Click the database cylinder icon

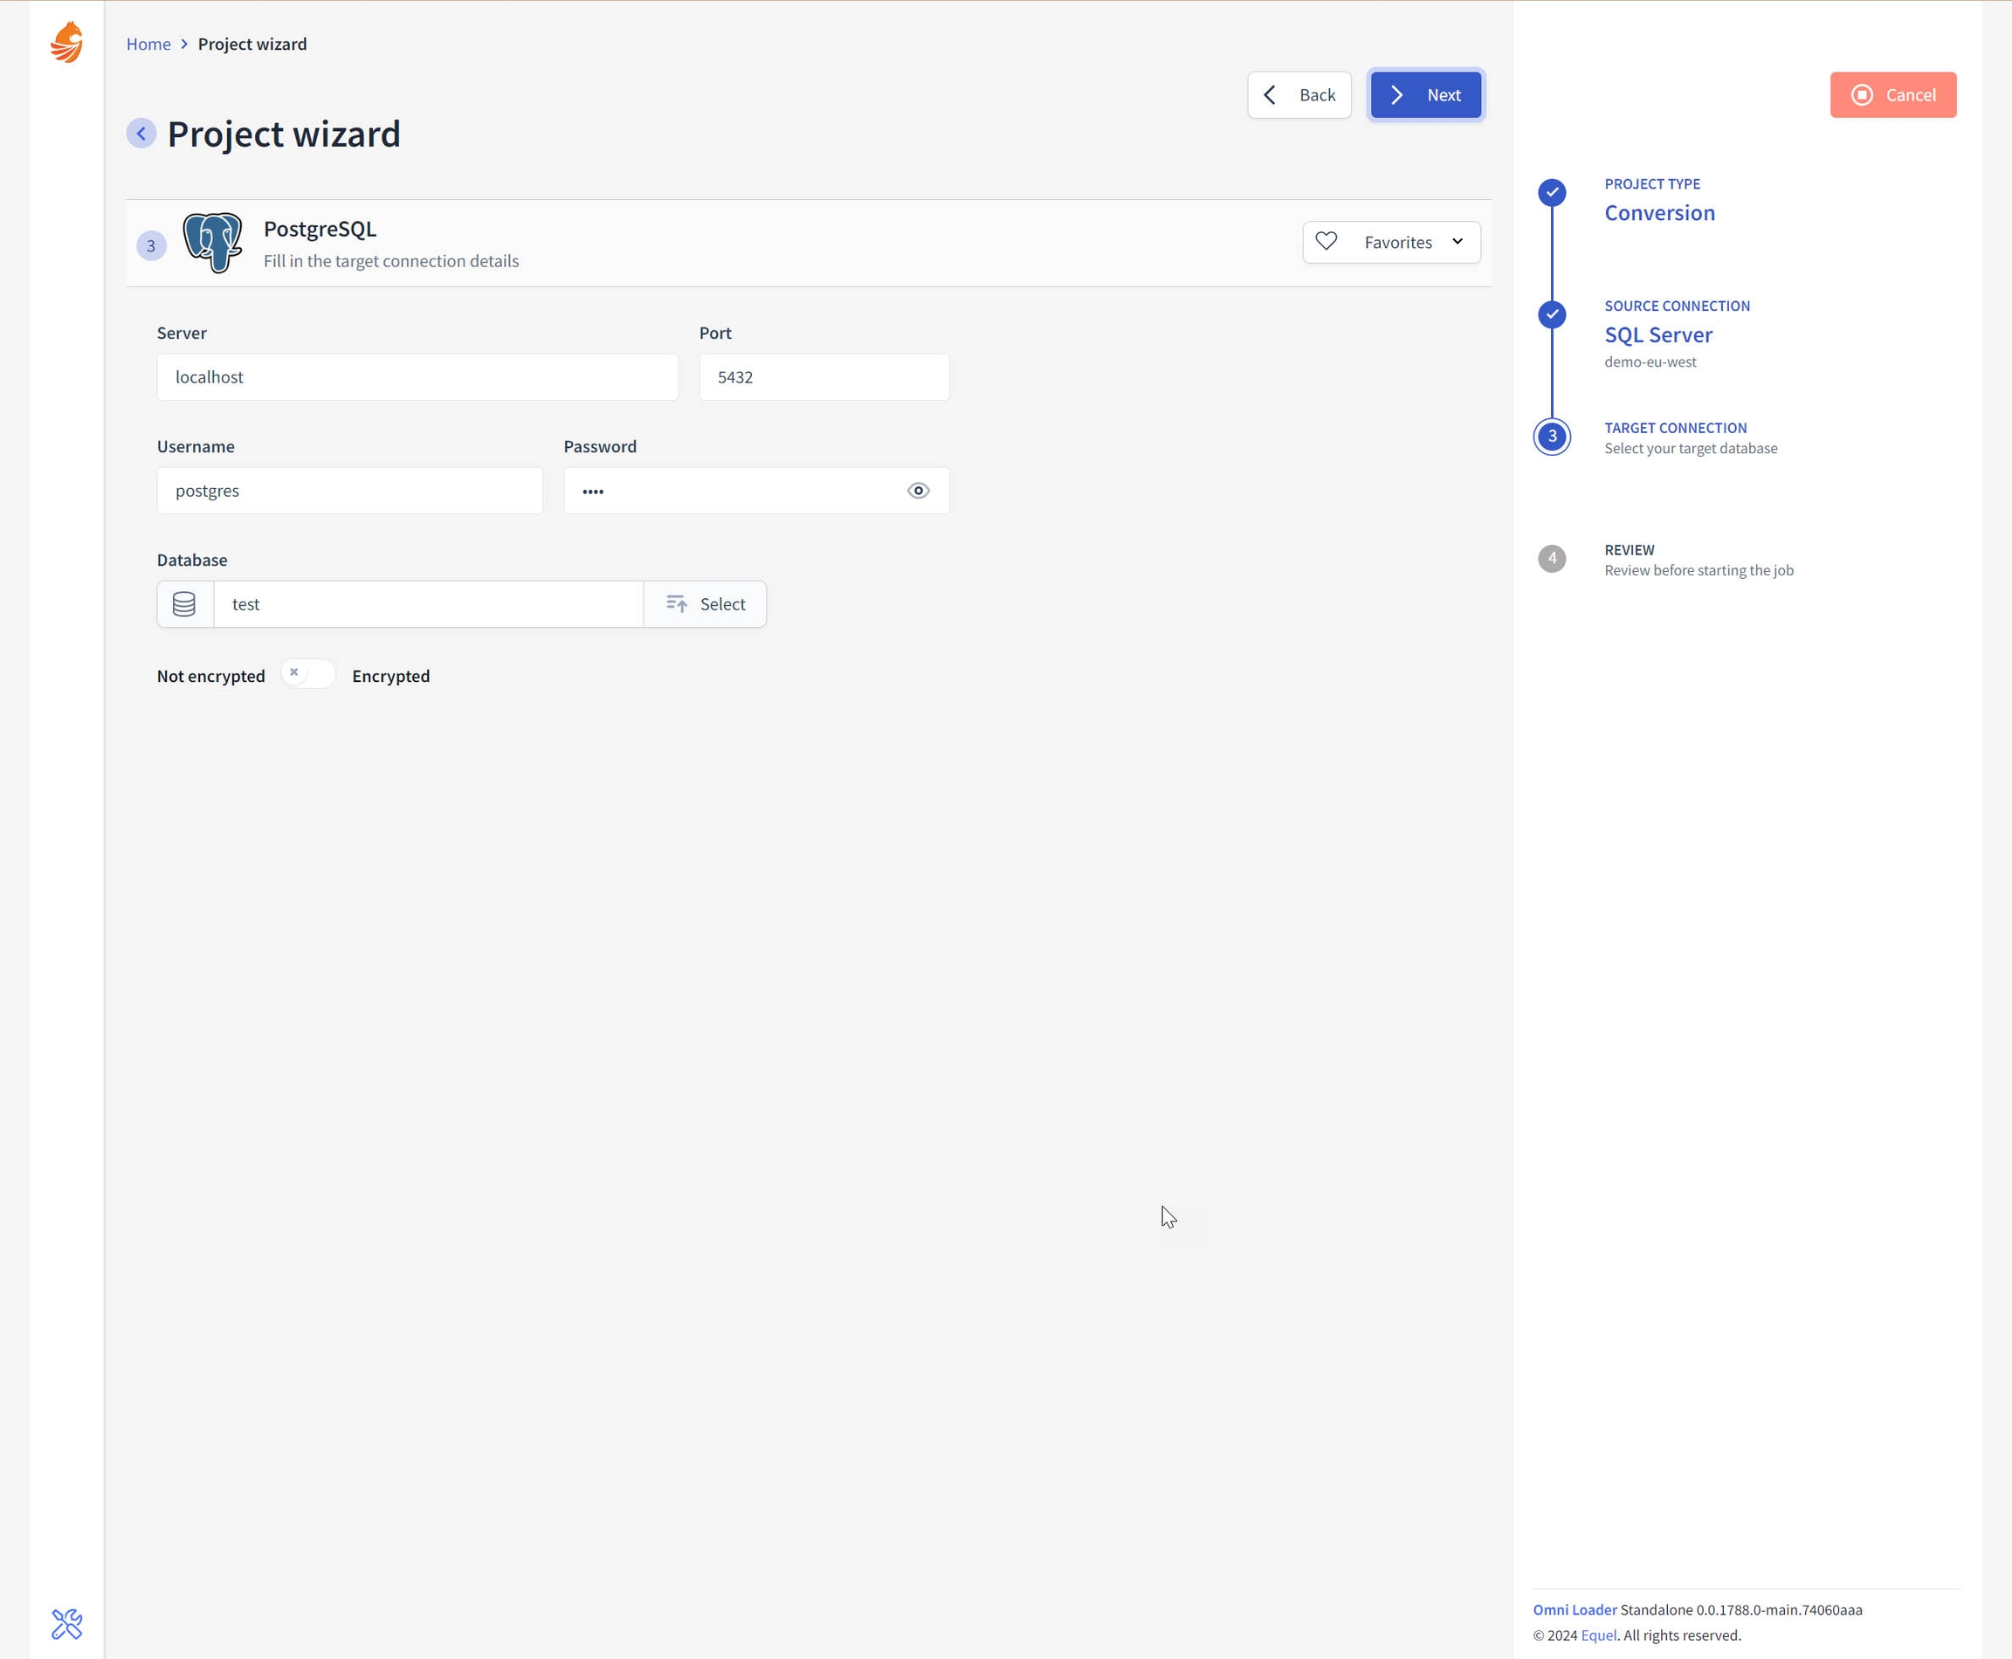click(184, 604)
